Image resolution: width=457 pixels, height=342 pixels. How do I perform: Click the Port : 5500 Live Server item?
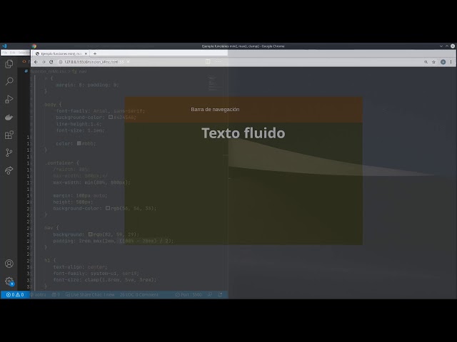(189, 295)
